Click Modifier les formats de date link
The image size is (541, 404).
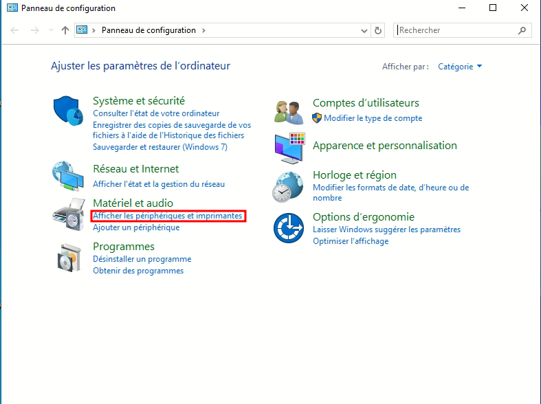(x=391, y=192)
